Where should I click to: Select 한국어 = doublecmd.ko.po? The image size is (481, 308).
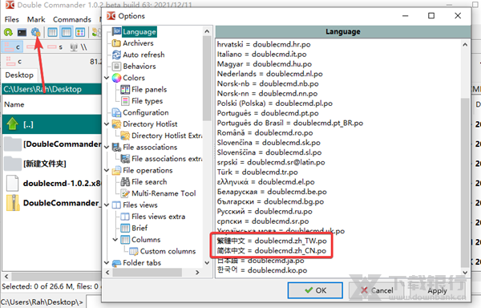click(262, 270)
